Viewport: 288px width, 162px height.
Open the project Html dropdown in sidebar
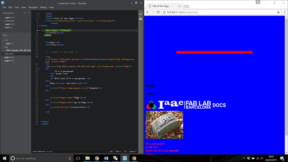pos(5,35)
